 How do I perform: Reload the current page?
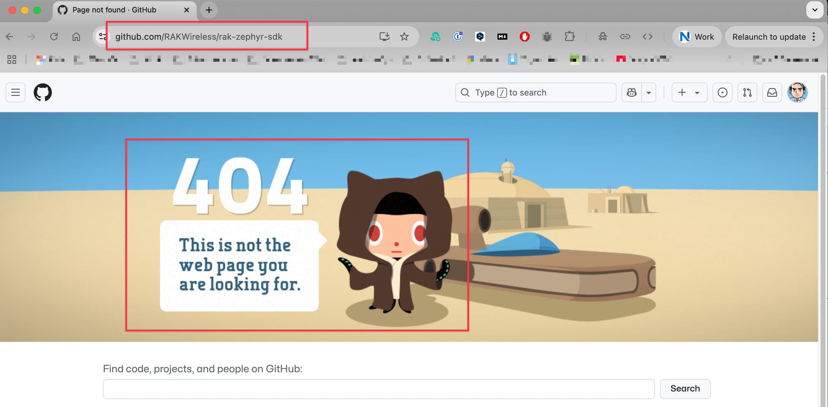(x=54, y=37)
